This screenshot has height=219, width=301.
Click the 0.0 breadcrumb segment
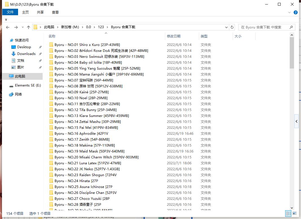click(x=88, y=27)
